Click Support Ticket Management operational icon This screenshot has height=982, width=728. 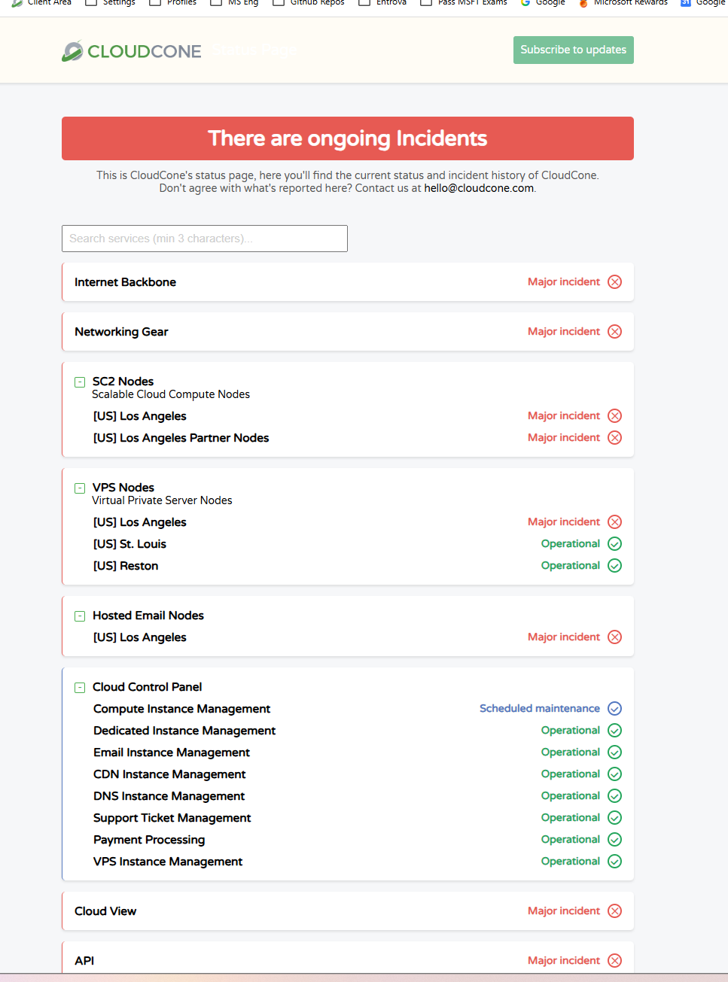pyautogui.click(x=615, y=818)
